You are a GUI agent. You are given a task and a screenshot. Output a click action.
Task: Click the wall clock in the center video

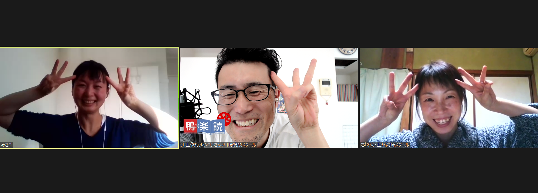click(x=348, y=51)
